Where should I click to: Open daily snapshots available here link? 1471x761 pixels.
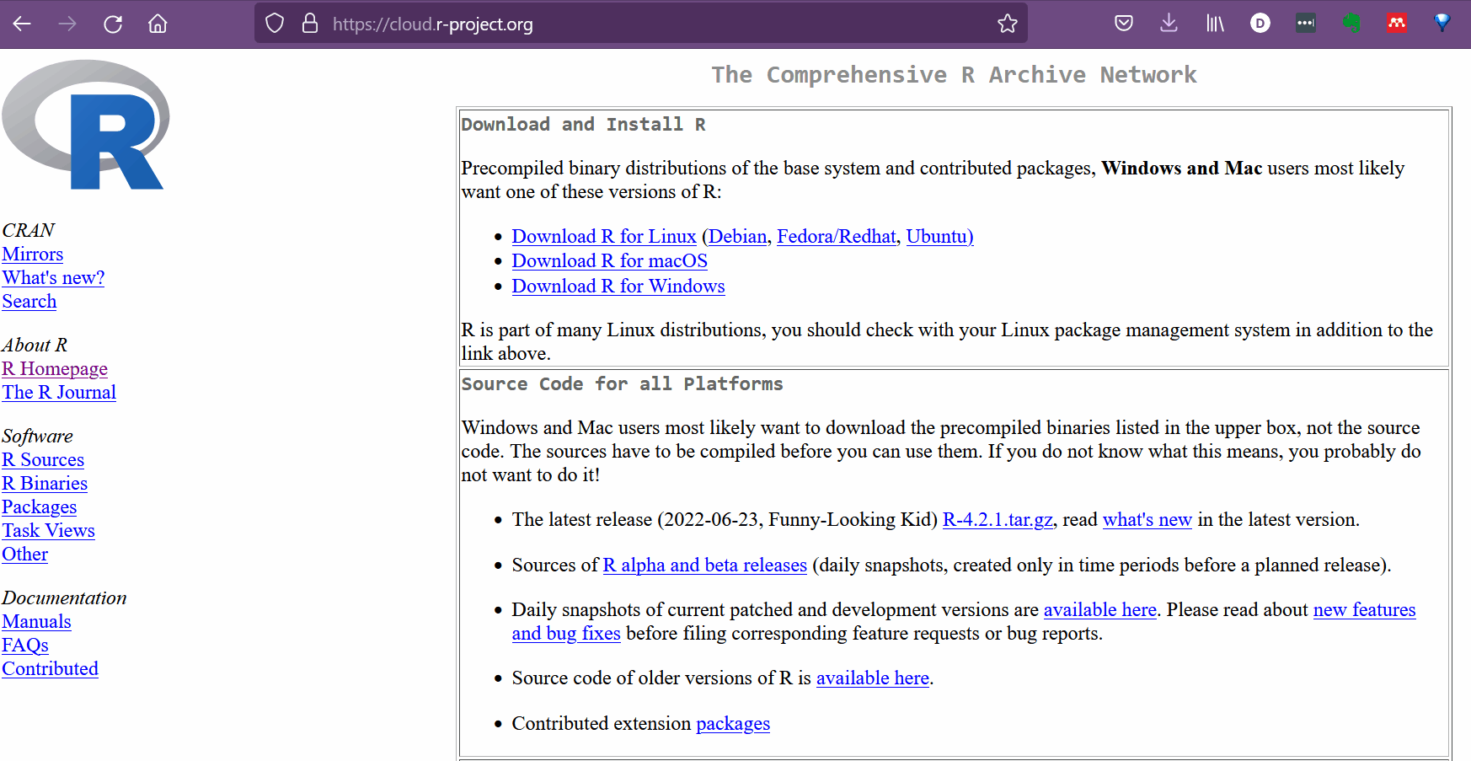coord(1100,610)
